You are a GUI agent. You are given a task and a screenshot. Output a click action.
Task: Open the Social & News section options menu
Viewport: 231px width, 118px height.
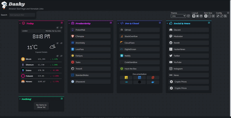(x=209, y=23)
